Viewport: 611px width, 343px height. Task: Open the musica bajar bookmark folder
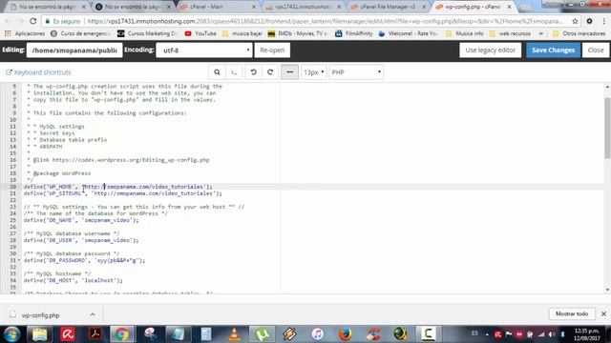pyautogui.click(x=242, y=33)
